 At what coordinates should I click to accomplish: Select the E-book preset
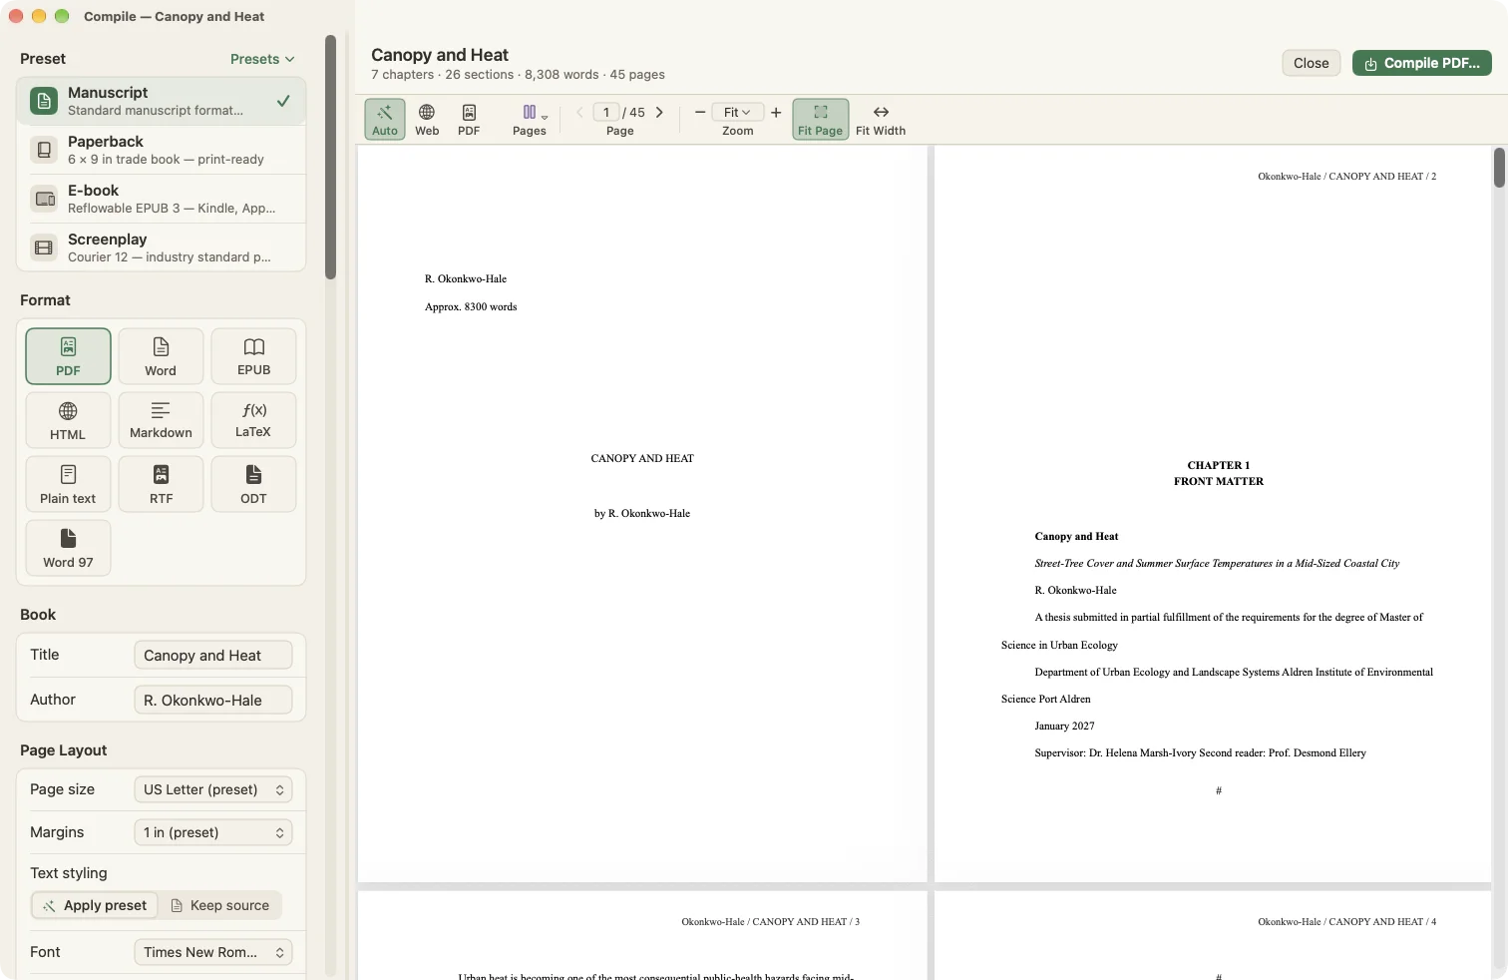(161, 199)
